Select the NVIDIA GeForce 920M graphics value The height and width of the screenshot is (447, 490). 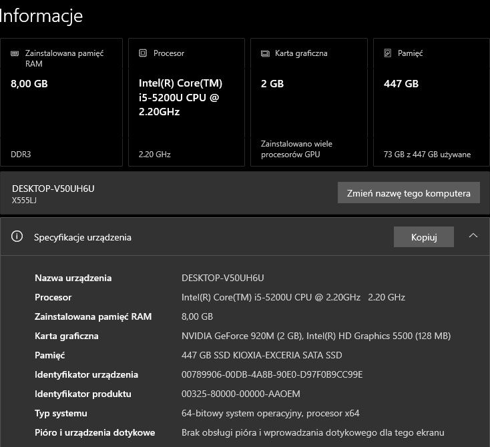coord(316,336)
